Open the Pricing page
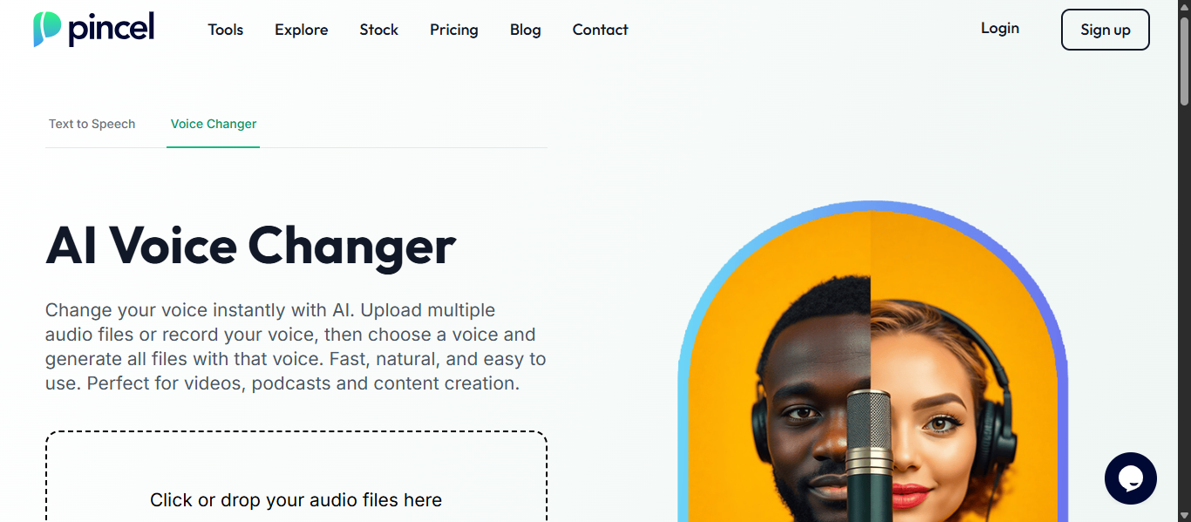The image size is (1191, 522). 454,30
